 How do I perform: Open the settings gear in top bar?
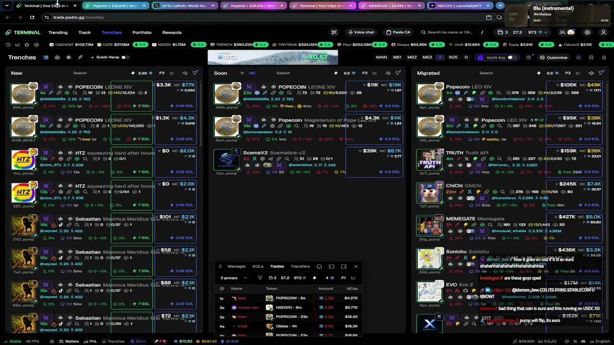587,33
